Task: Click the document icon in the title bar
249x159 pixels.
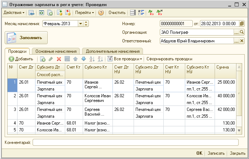Action: (x=5, y=4)
